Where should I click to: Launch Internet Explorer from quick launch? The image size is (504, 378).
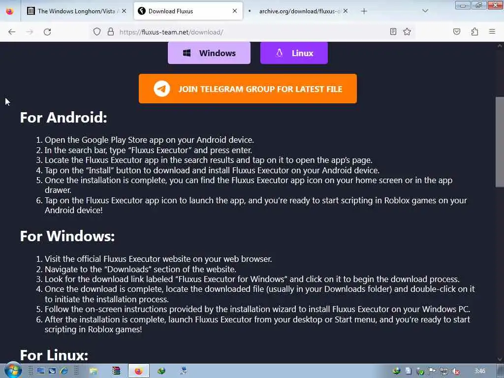click(63, 371)
